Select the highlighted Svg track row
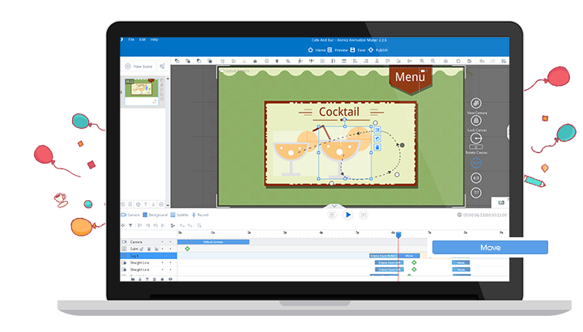The width and height of the screenshot is (583, 332). tap(148, 256)
